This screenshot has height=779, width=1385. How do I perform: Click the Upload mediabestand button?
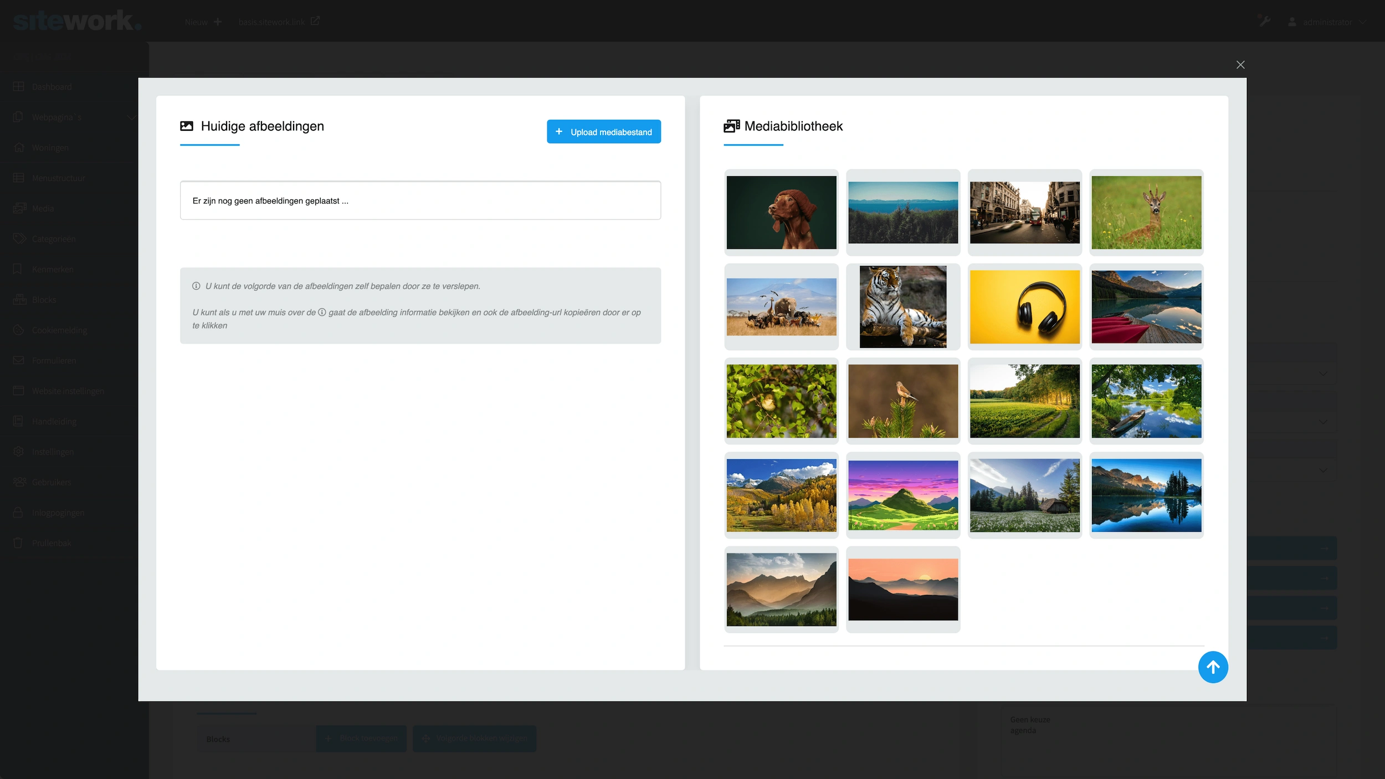pyautogui.click(x=603, y=132)
